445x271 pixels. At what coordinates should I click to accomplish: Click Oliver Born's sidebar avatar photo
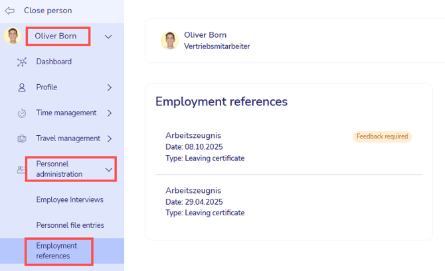point(13,36)
